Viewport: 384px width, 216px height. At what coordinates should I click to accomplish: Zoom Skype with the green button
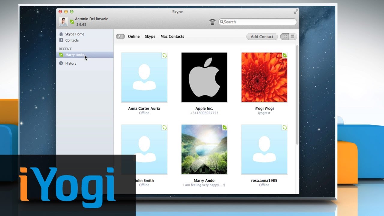click(72, 12)
